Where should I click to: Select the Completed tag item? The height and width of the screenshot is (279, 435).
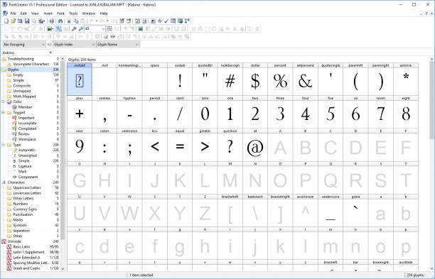point(27,128)
